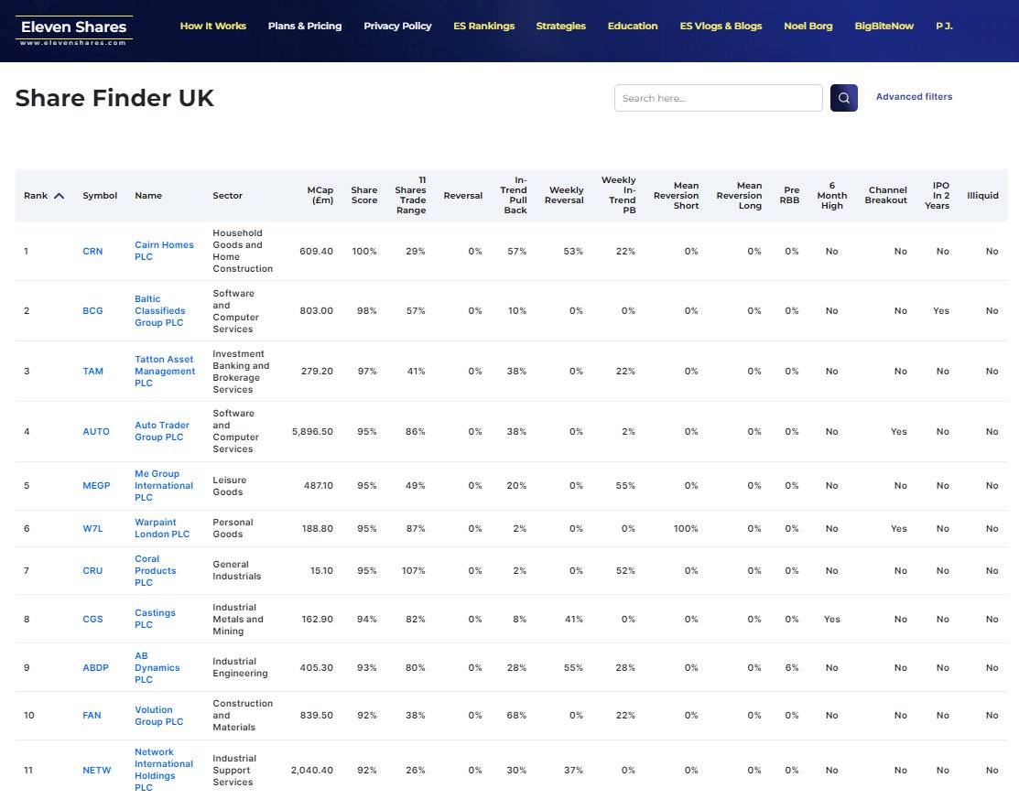The height and width of the screenshot is (799, 1019).
Task: Sort by Weekly Reversal column
Action: 564,195
